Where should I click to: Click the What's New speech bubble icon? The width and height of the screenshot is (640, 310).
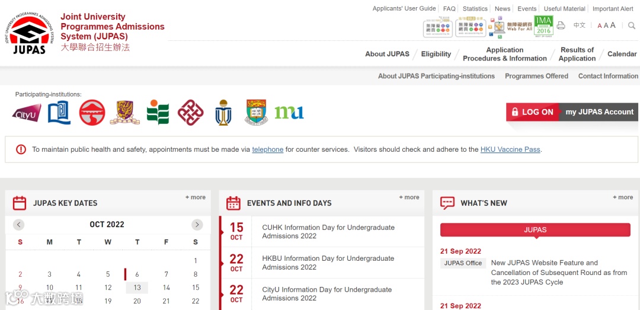pyautogui.click(x=447, y=203)
